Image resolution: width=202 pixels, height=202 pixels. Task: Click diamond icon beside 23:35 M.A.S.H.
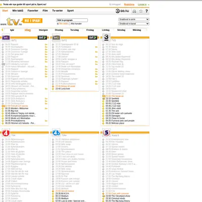[x=53, y=193]
